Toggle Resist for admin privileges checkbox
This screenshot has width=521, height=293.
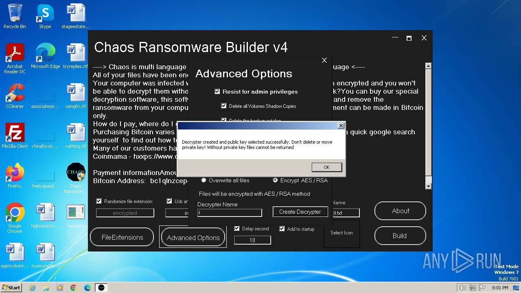pos(217,92)
